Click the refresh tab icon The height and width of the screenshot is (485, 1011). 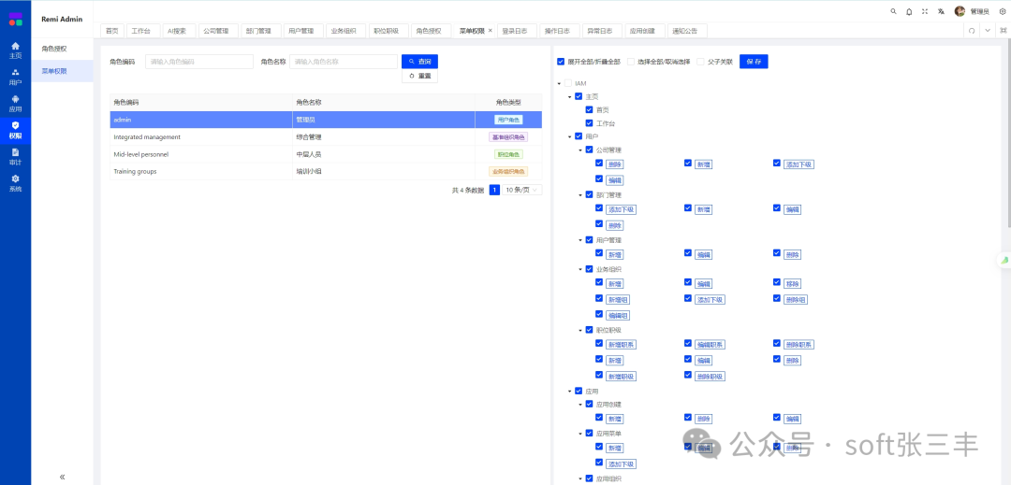coord(972,31)
